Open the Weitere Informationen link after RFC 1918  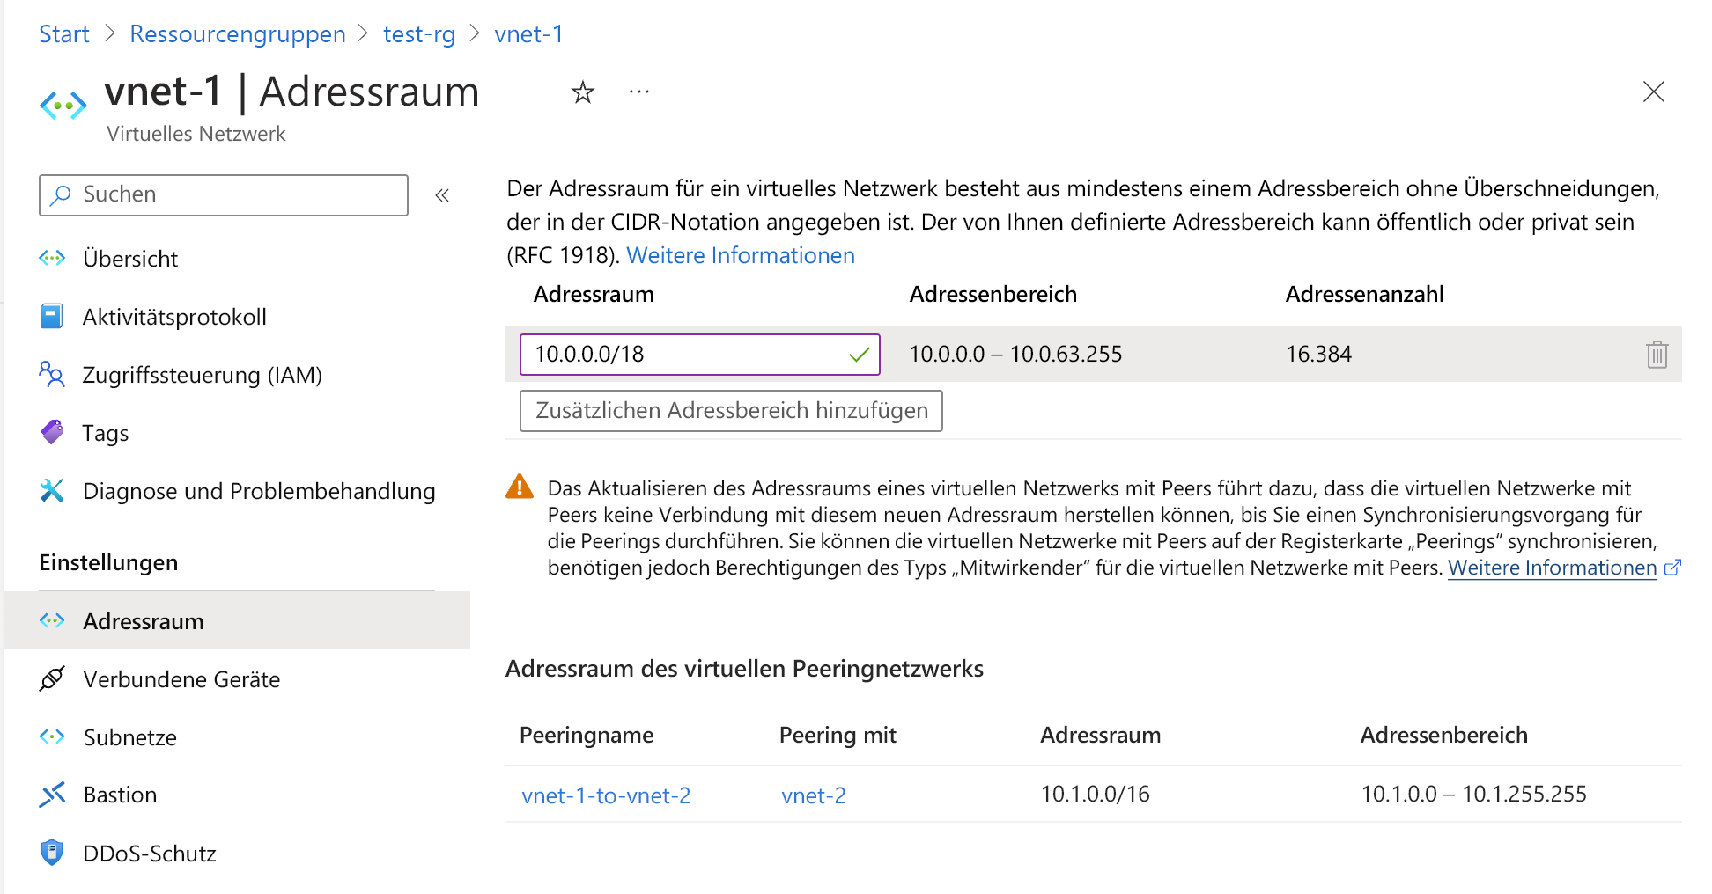point(741,255)
